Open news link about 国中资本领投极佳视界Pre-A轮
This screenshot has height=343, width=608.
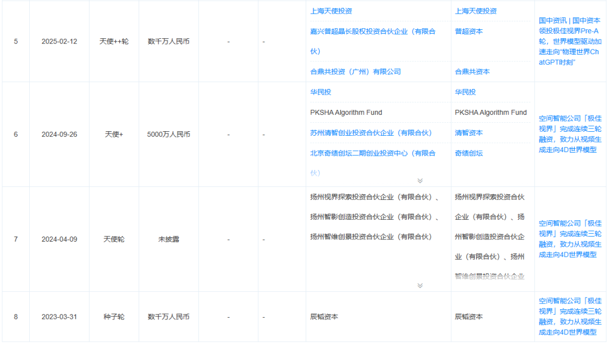point(570,42)
